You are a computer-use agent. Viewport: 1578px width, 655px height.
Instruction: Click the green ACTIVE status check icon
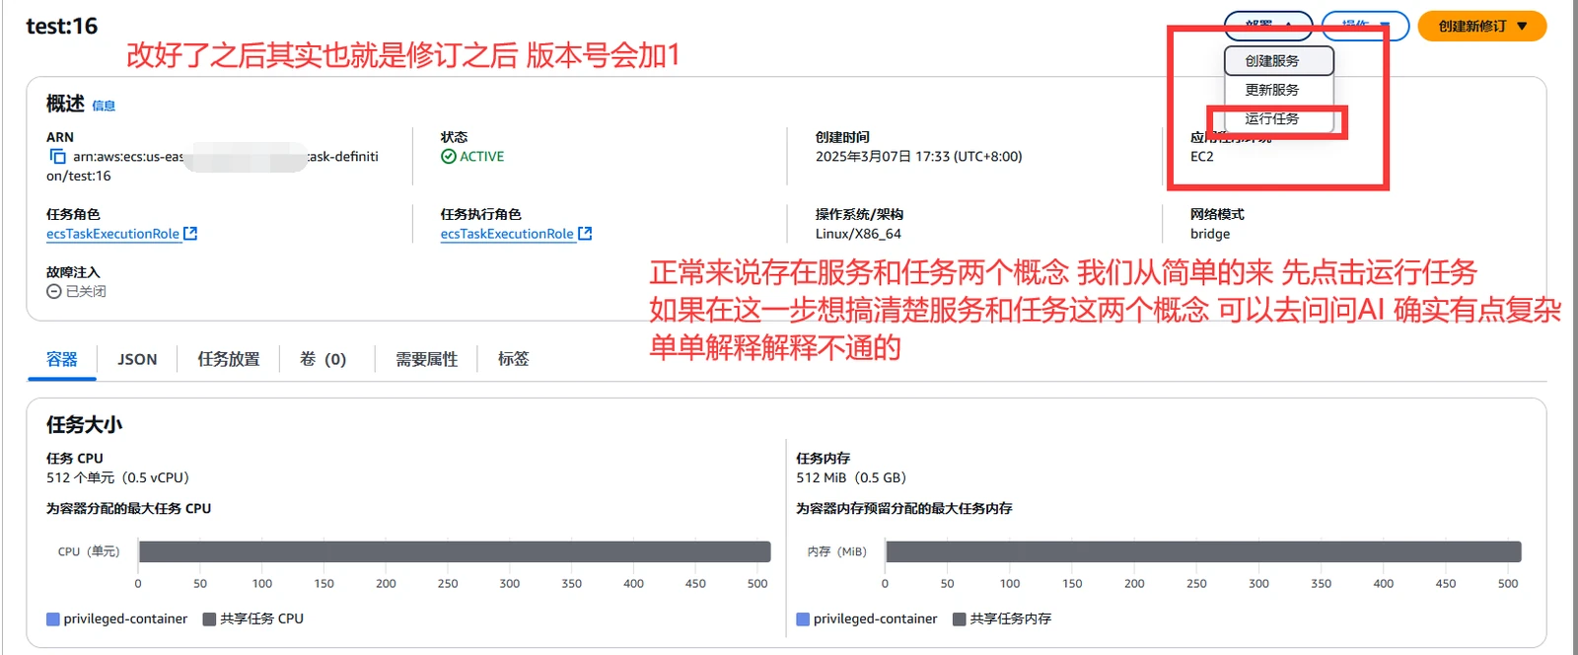tap(449, 157)
